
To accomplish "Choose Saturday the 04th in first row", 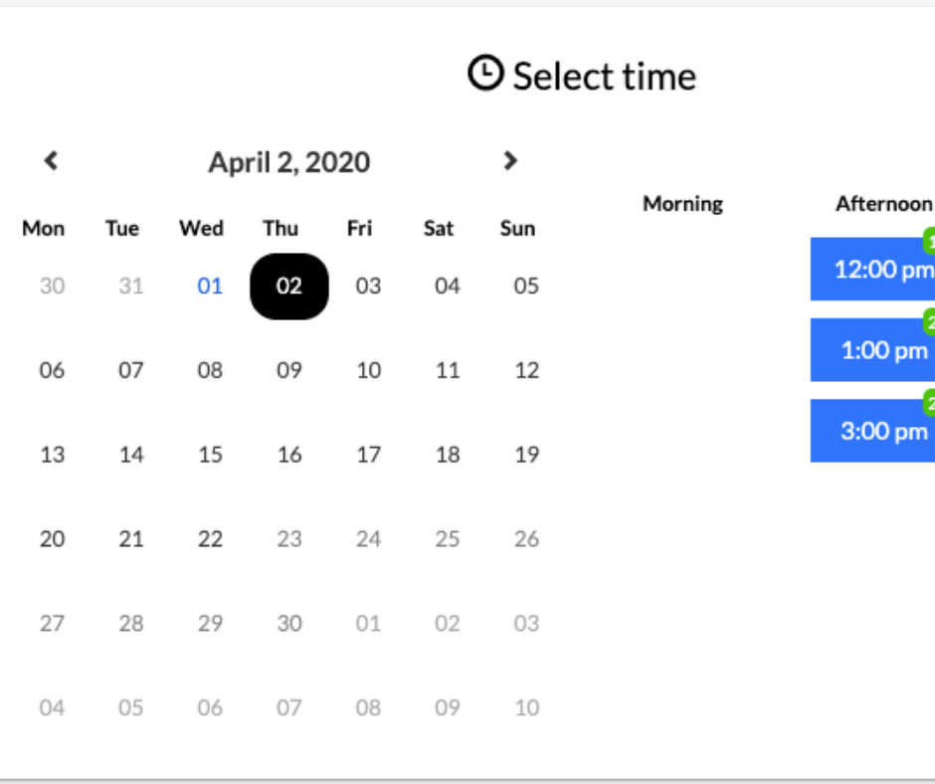I will [448, 286].
